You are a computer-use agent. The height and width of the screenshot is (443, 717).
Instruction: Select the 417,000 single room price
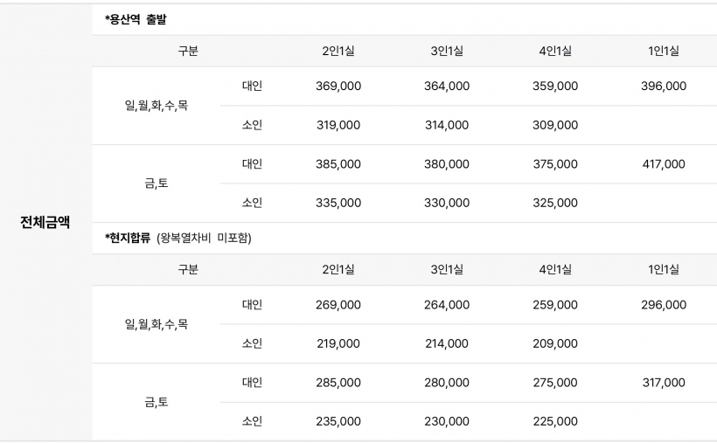(663, 164)
